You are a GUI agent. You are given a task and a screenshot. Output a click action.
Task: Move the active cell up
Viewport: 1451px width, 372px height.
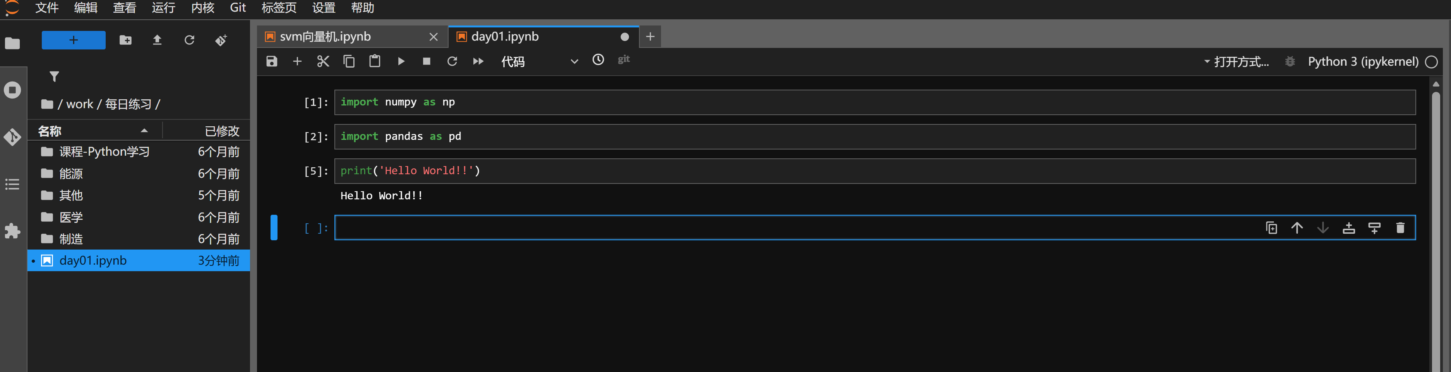click(1297, 228)
